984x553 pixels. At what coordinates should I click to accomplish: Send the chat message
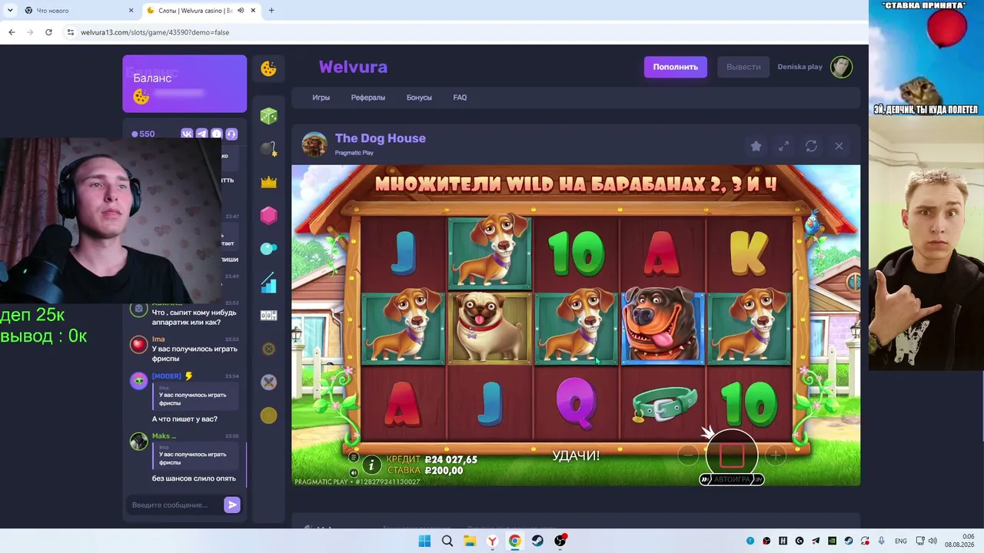(232, 505)
